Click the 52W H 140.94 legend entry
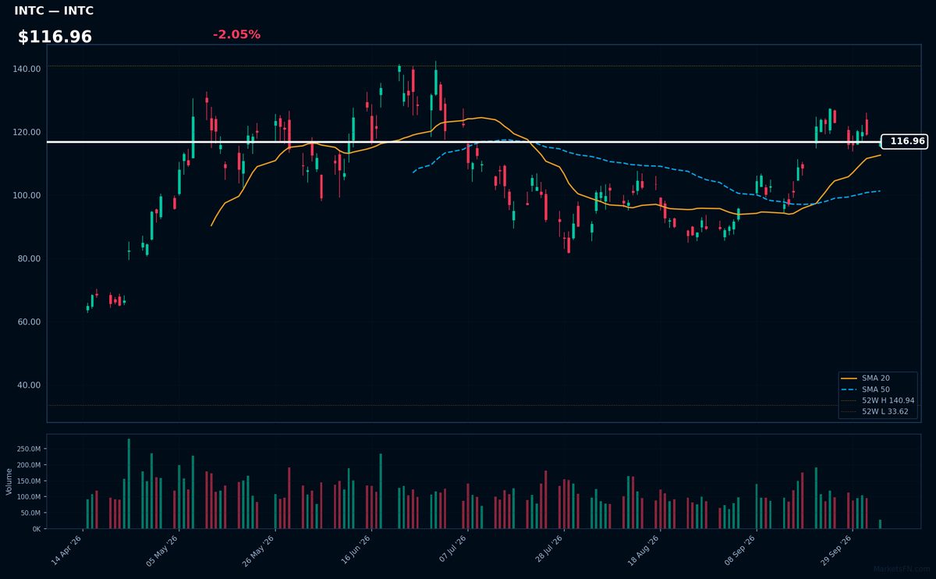The height and width of the screenshot is (579, 936). [x=877, y=400]
